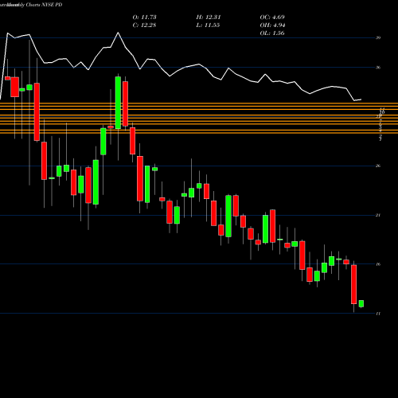The image size is (398, 398).
Task: Click the low price value L: 11.55
Action: [208, 25]
